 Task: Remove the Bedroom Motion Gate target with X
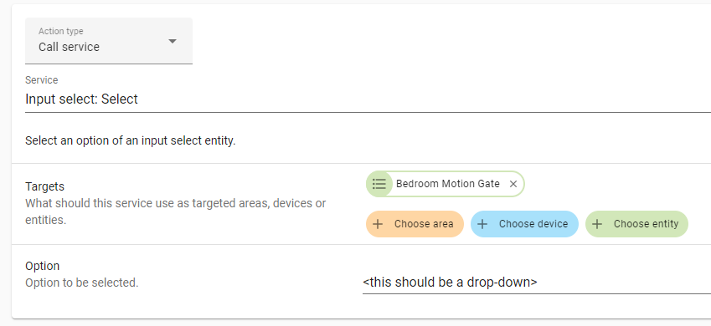(x=513, y=184)
